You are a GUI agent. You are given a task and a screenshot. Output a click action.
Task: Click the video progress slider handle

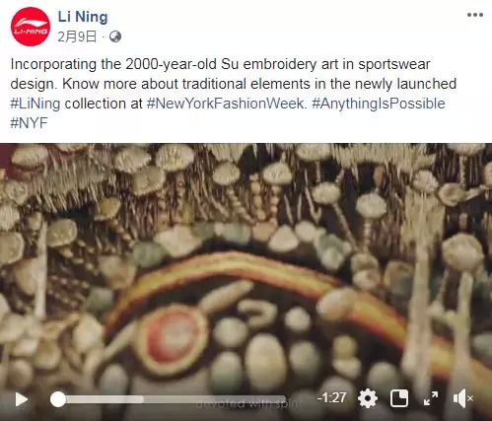(x=58, y=399)
